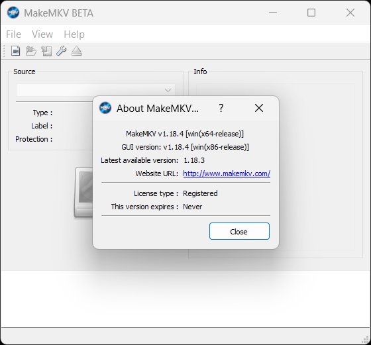
Task: Click the 'Protection :' label in Source panel
Action: [34, 139]
